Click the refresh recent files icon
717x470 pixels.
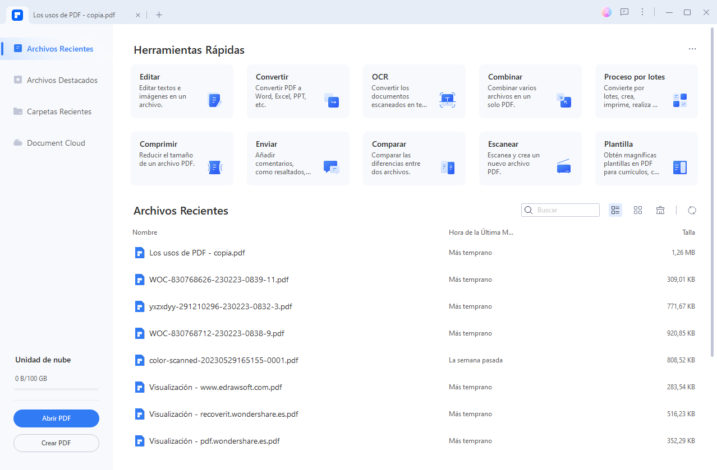(692, 210)
